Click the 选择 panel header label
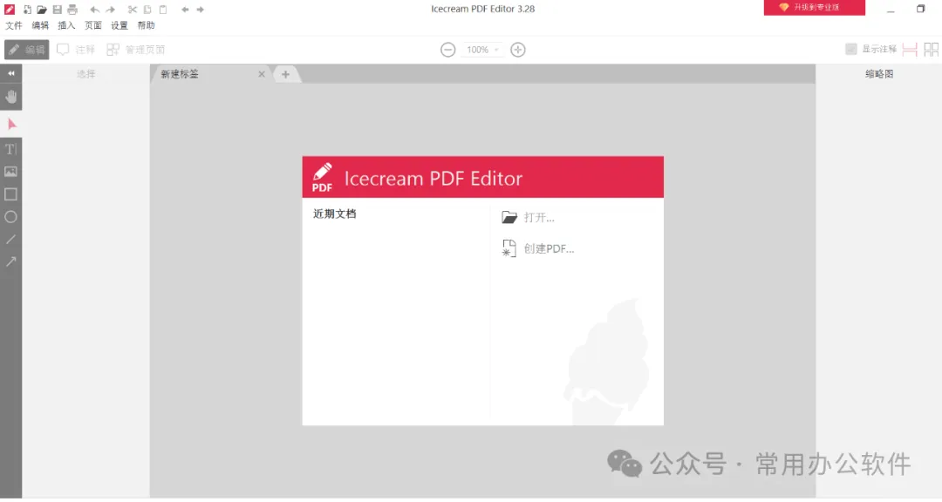This screenshot has height=502, width=942. (x=85, y=74)
